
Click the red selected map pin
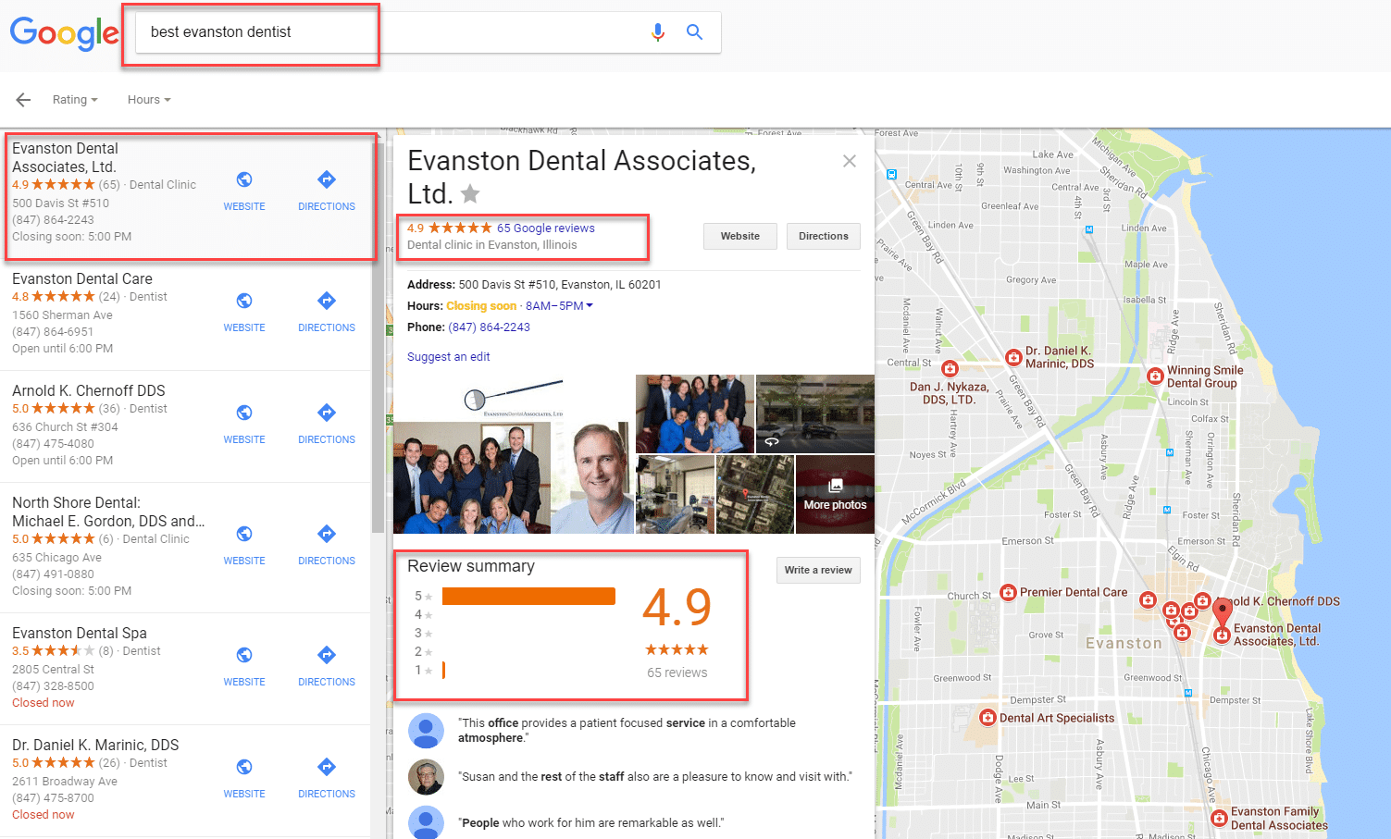click(x=1223, y=612)
